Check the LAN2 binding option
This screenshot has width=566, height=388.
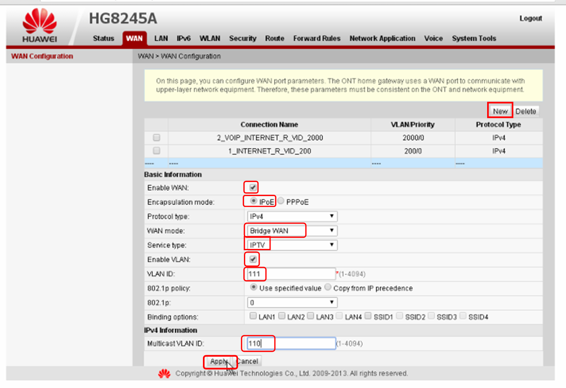[x=282, y=316]
